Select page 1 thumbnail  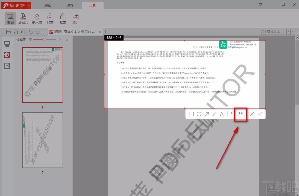[43, 75]
